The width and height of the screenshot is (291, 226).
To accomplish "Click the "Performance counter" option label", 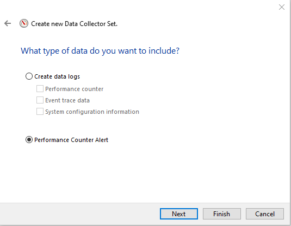I will [74, 89].
